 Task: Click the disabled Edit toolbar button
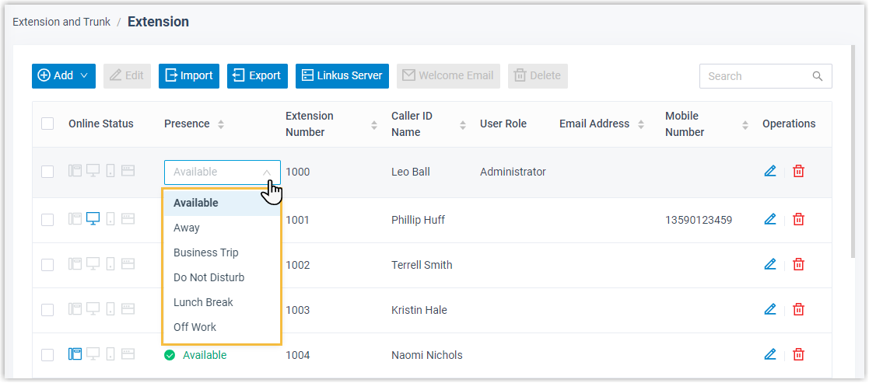pyautogui.click(x=127, y=76)
